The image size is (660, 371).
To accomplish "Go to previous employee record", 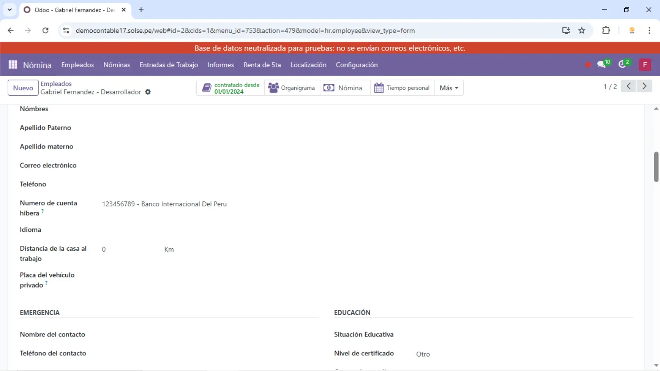I will 628,86.
